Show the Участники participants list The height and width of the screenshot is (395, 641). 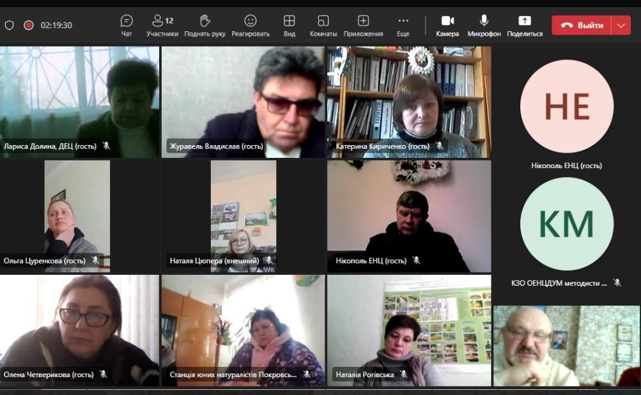pos(162,25)
